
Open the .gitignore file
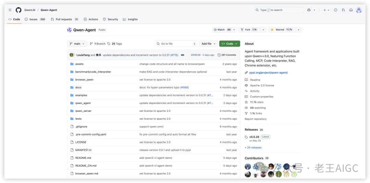81,127
